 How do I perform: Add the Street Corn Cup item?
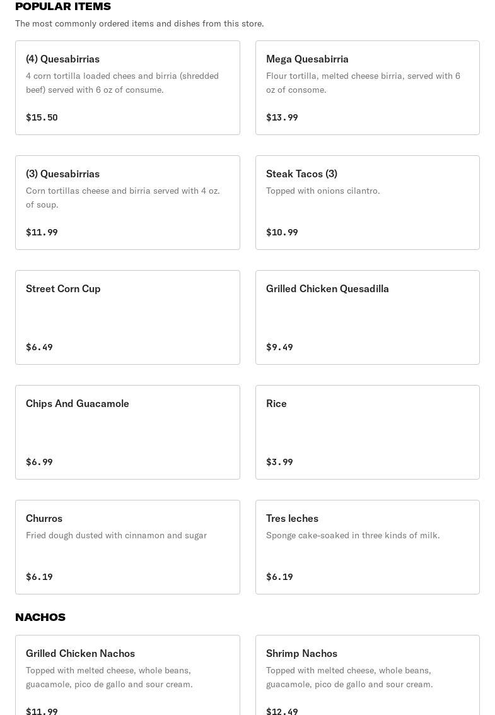tap(127, 317)
